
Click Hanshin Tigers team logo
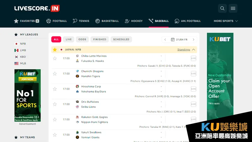click(x=77, y=76)
